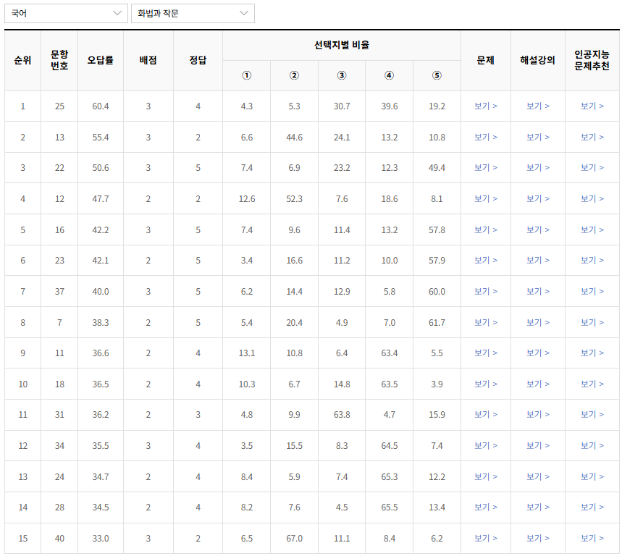Open AI 문제추천 for question 24
Viewport: 622px width, 556px height.
[x=592, y=476]
